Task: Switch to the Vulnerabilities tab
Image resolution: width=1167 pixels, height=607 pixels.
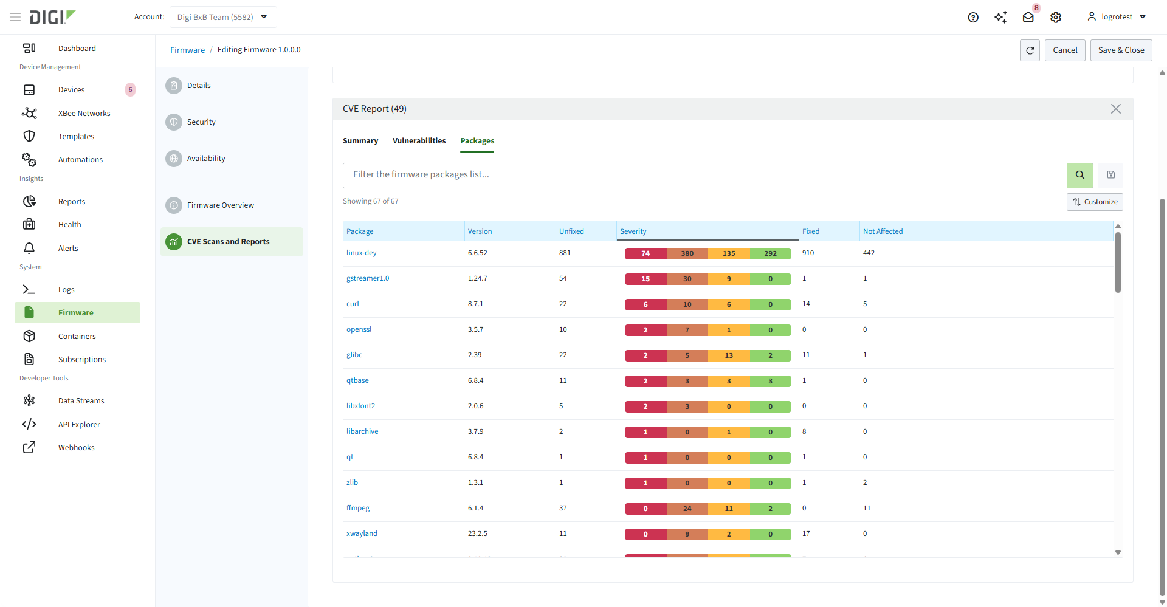Action: [x=419, y=140]
